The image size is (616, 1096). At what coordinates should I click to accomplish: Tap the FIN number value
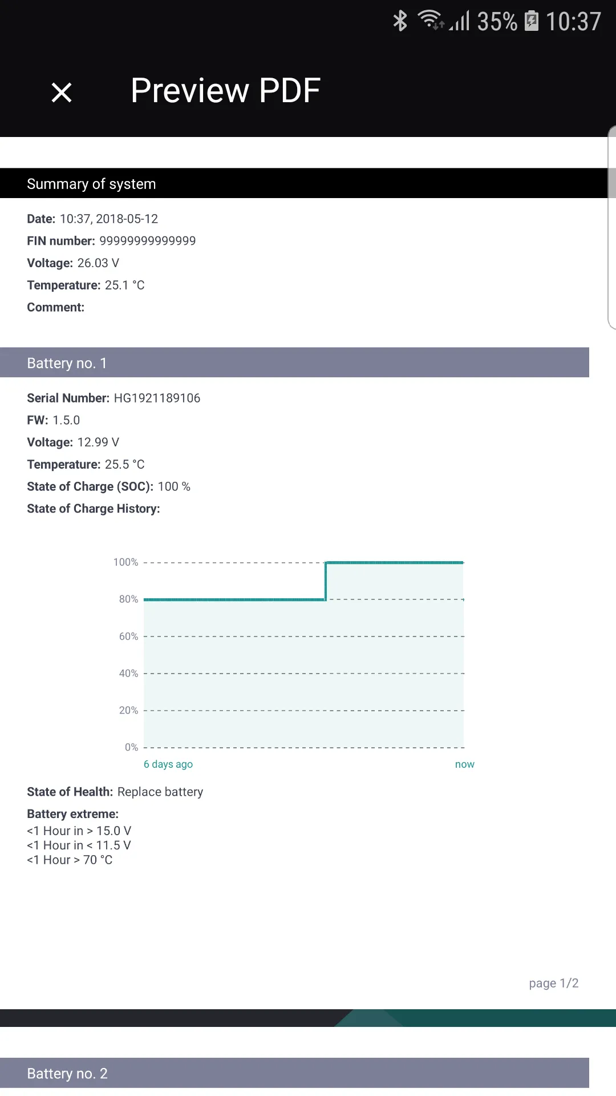coord(147,241)
